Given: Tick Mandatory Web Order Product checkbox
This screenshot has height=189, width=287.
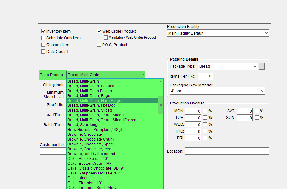Looking at the screenshot, I should [x=106, y=37].
